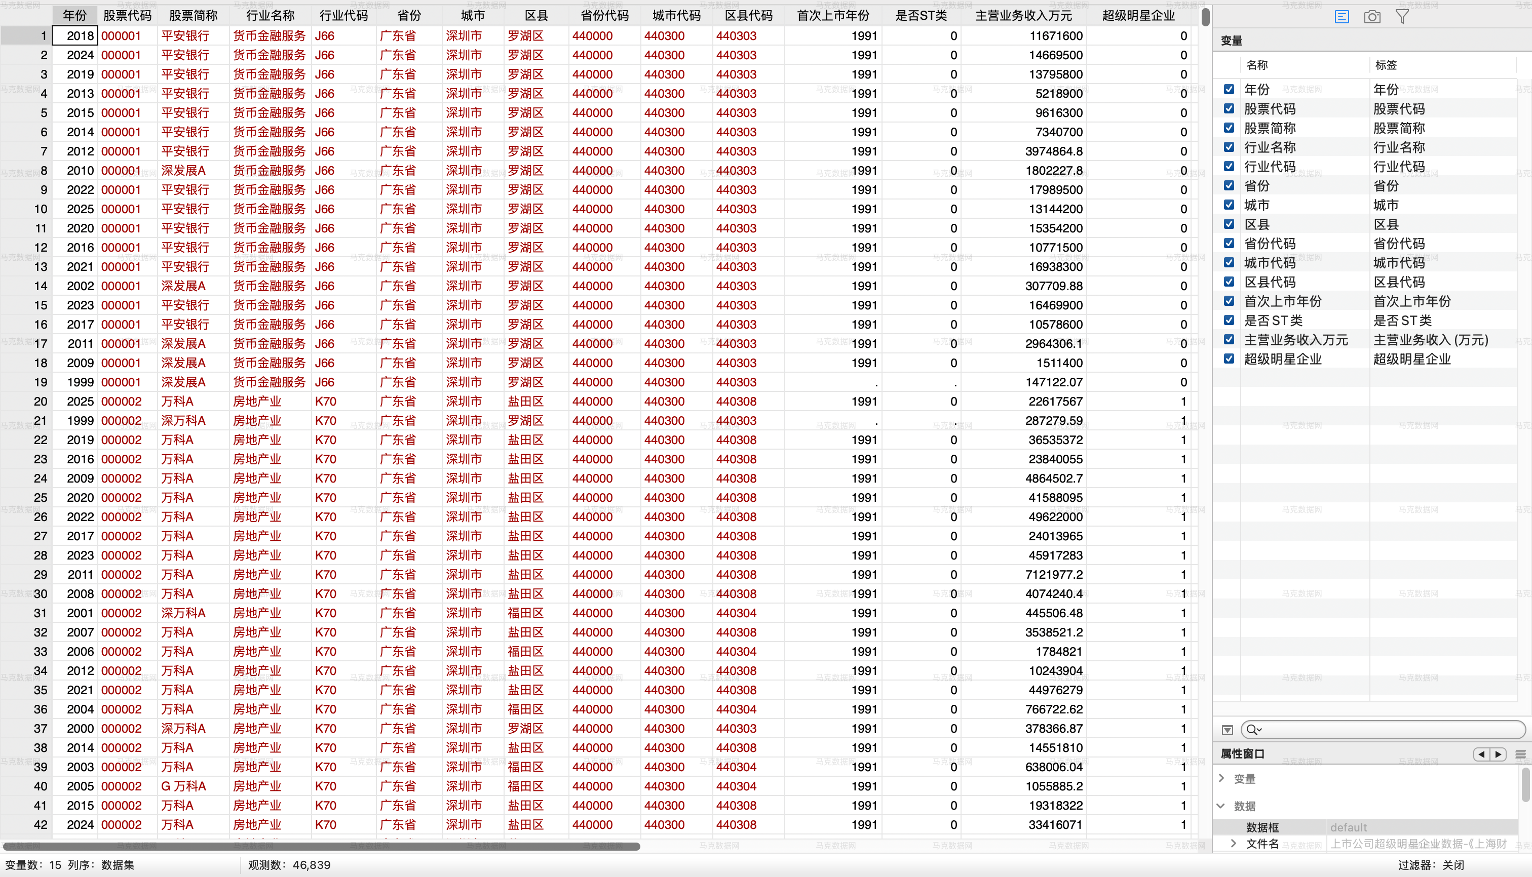
Task: Click cell 2018 in row 1
Action: pos(75,35)
